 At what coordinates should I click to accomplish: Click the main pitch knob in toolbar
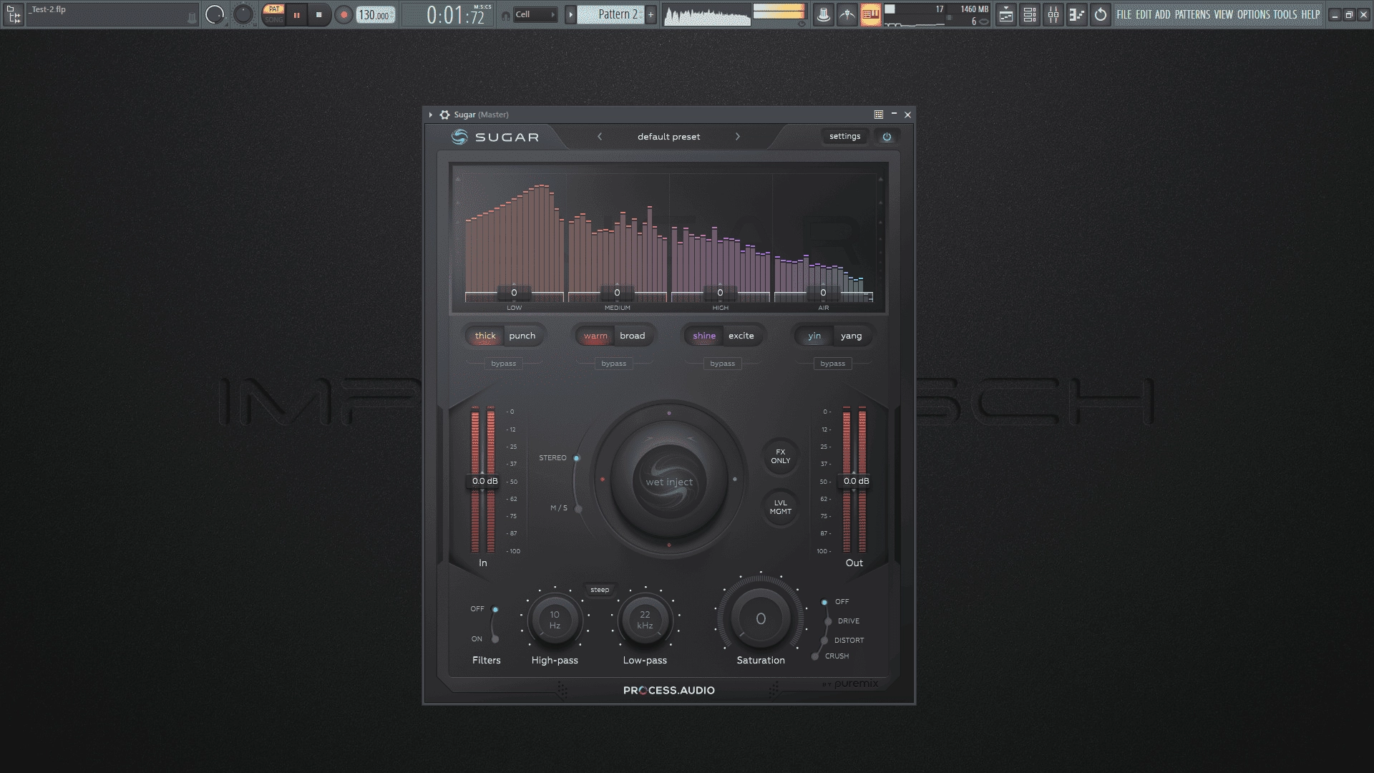point(243,14)
